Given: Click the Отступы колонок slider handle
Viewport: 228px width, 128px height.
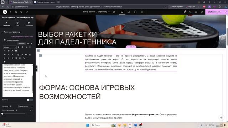Looking at the screenshot, I should [2, 114].
